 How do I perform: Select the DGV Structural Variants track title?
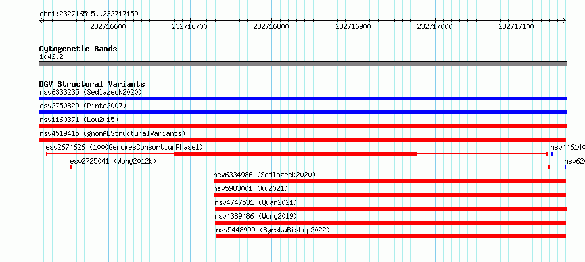[92, 84]
